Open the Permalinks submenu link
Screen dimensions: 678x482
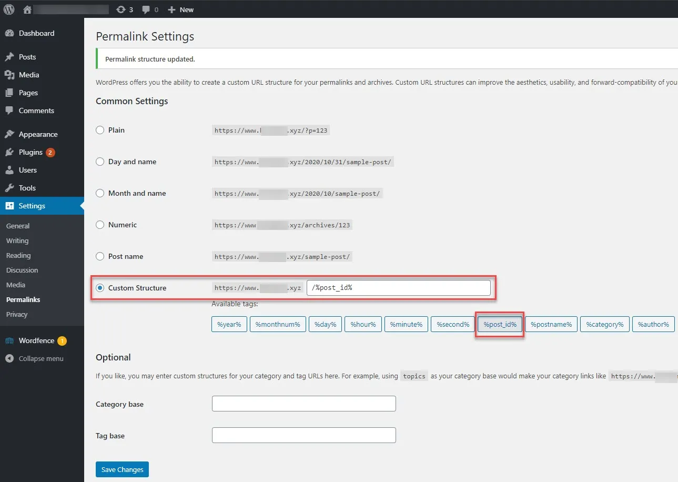pos(23,299)
